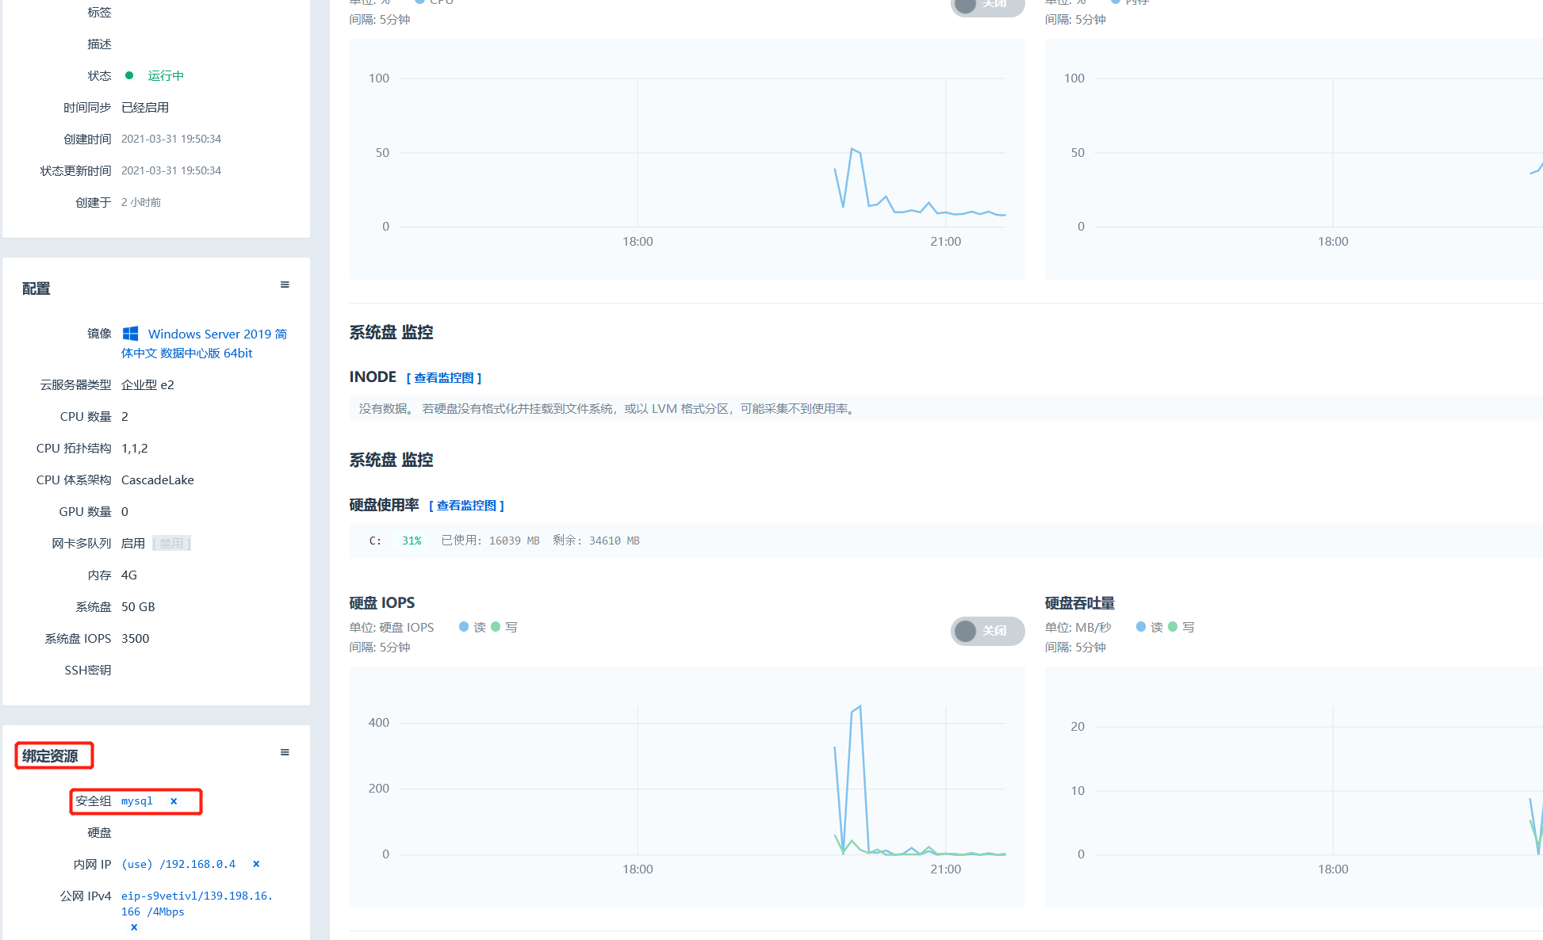Viewport: 1543px width, 940px height.
Task: Toggle the 读 series legend in 硬盘 IOPS
Action: click(x=472, y=627)
